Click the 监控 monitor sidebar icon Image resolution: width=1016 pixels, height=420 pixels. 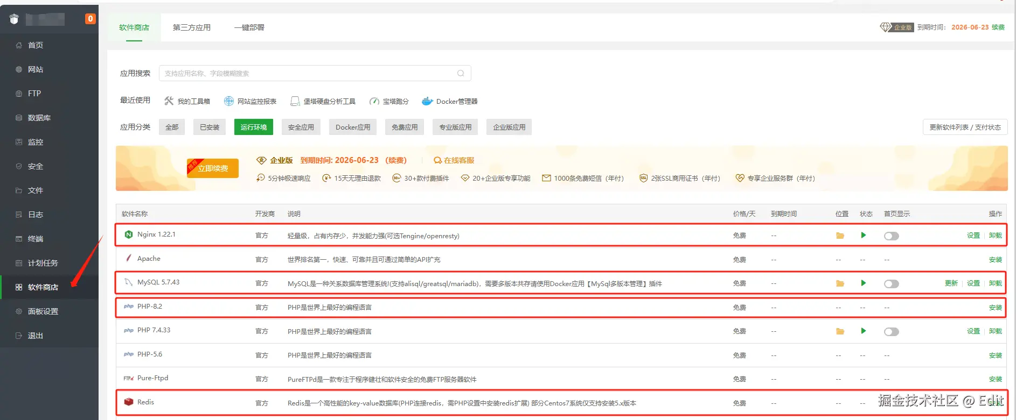pos(19,142)
